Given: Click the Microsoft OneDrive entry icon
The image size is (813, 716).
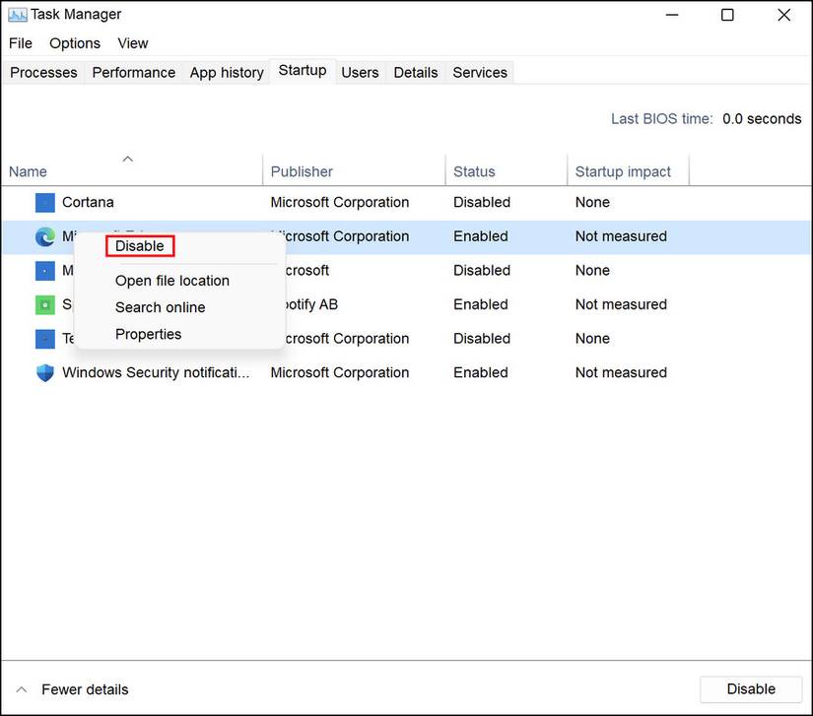Looking at the screenshot, I should [x=44, y=270].
